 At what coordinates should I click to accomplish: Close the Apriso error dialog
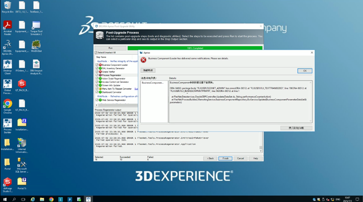[x=312, y=53]
